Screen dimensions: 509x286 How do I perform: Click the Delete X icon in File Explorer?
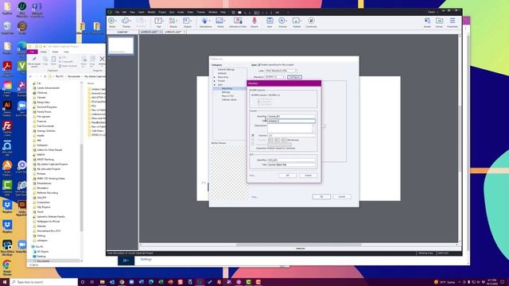pyautogui.click(x=102, y=60)
